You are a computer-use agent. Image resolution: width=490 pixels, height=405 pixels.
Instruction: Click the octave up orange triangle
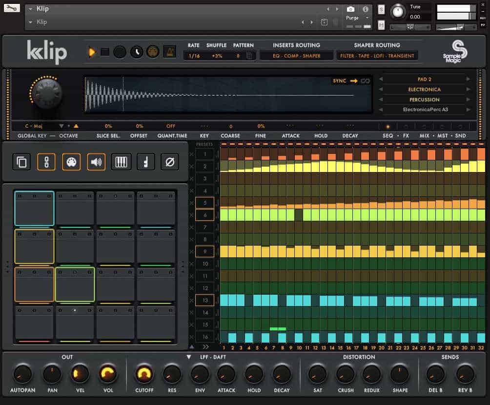pyautogui.click(x=76, y=126)
